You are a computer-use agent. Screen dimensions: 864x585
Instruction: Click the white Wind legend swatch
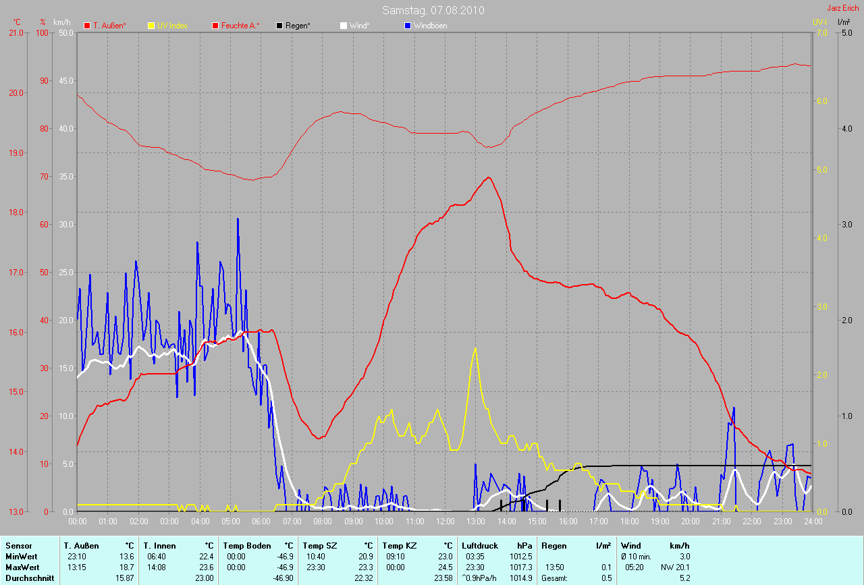tap(344, 26)
